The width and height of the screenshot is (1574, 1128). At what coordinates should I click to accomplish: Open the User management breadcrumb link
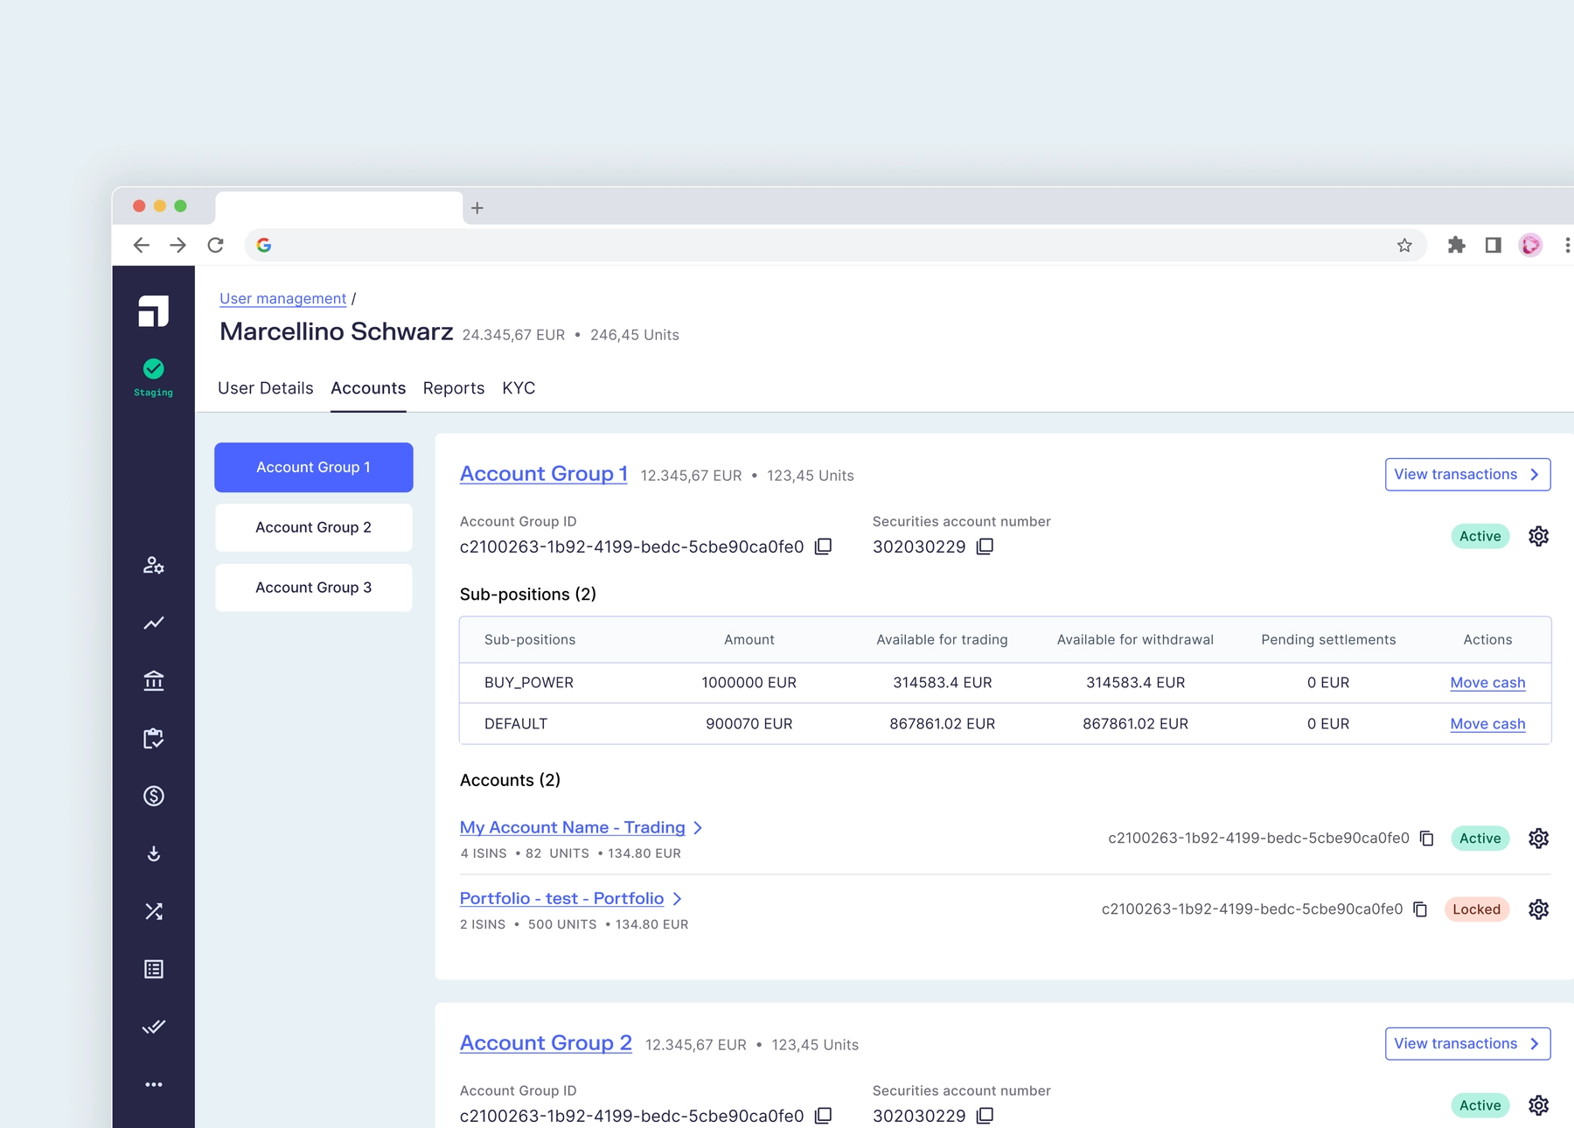pos(282,299)
